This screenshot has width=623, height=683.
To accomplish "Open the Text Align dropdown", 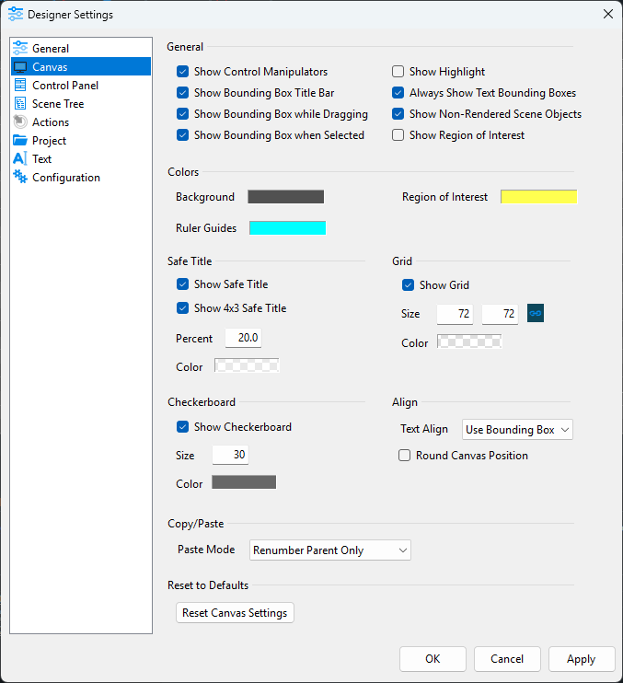I will point(516,430).
